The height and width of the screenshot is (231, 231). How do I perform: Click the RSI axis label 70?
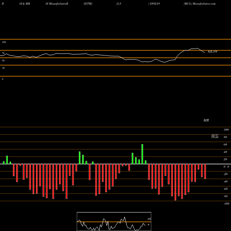pyautogui.click(x=3, y=53)
